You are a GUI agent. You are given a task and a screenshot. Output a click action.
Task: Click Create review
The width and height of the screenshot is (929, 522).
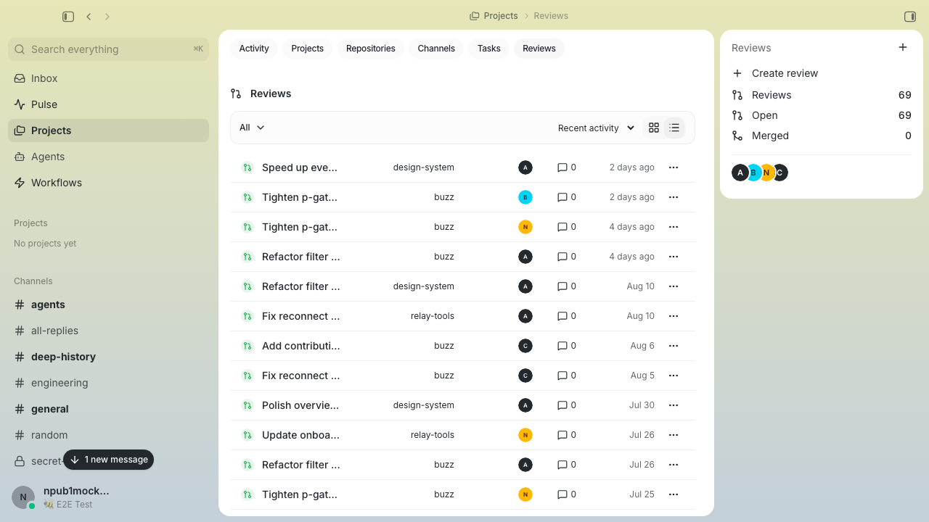point(822,73)
